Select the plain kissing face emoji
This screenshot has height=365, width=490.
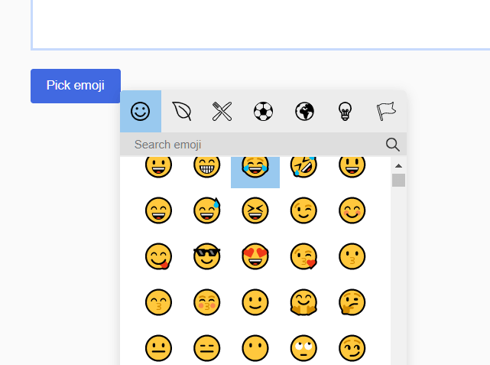point(352,256)
